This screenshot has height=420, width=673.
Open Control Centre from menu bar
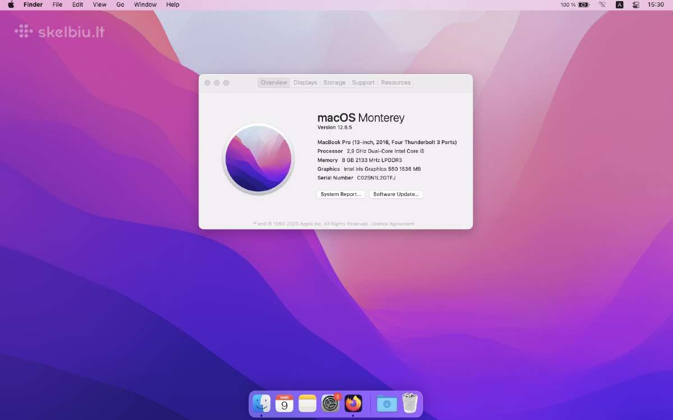636,4
